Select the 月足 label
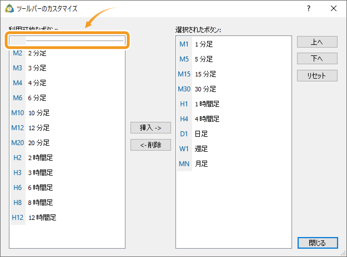The width and height of the screenshot is (347, 257). (201, 164)
